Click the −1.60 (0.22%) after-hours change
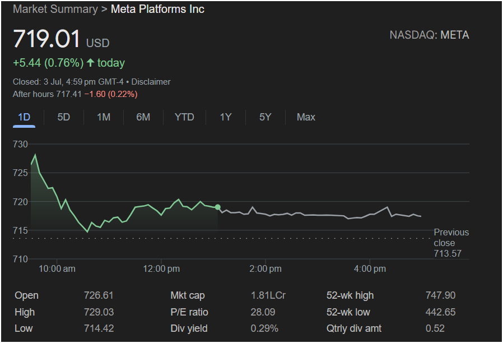This screenshot has width=503, height=343. tap(111, 94)
